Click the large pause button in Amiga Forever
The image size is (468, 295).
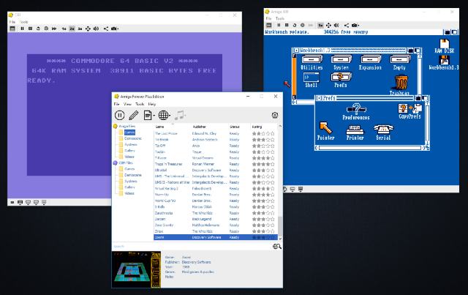[x=119, y=115]
